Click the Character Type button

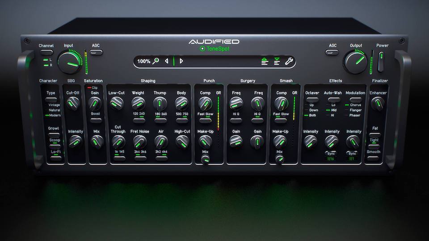click(51, 100)
